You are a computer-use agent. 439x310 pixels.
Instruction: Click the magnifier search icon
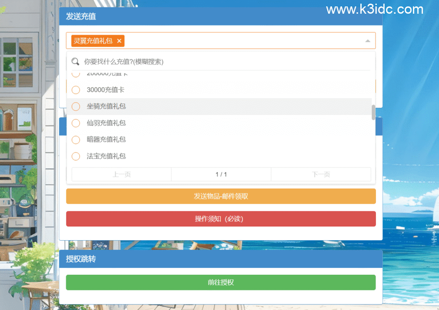point(75,61)
